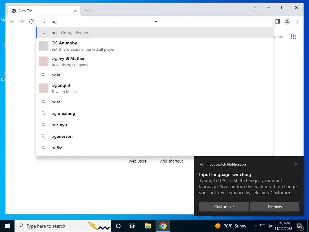Viewport: 309px width, 232px height.
Task: Click OG Anunoby thumbnail image
Action: coord(43,46)
